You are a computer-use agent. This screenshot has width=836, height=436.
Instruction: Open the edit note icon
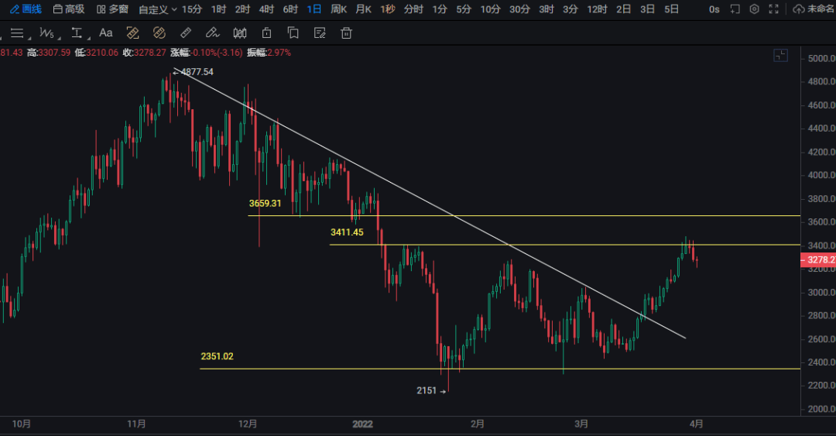(320, 33)
